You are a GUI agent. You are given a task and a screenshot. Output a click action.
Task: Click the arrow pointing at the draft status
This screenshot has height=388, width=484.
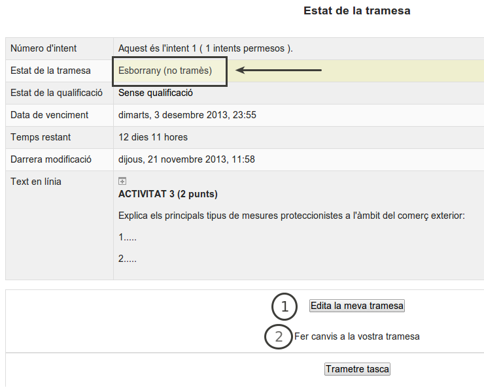(279, 71)
